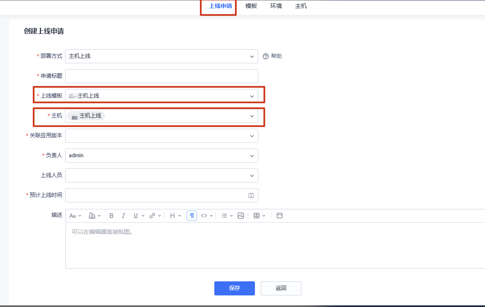Open the font size Aa tool
The height and width of the screenshot is (307, 485).
73,216
